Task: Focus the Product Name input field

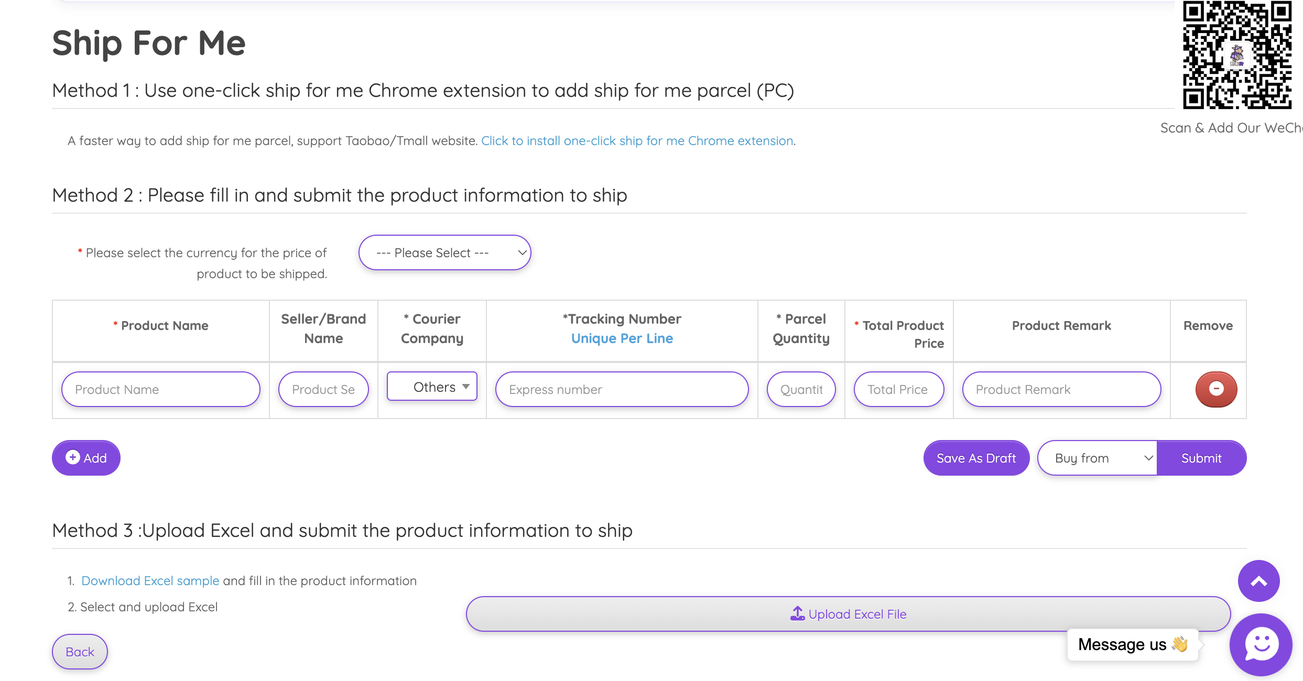Action: pos(160,389)
